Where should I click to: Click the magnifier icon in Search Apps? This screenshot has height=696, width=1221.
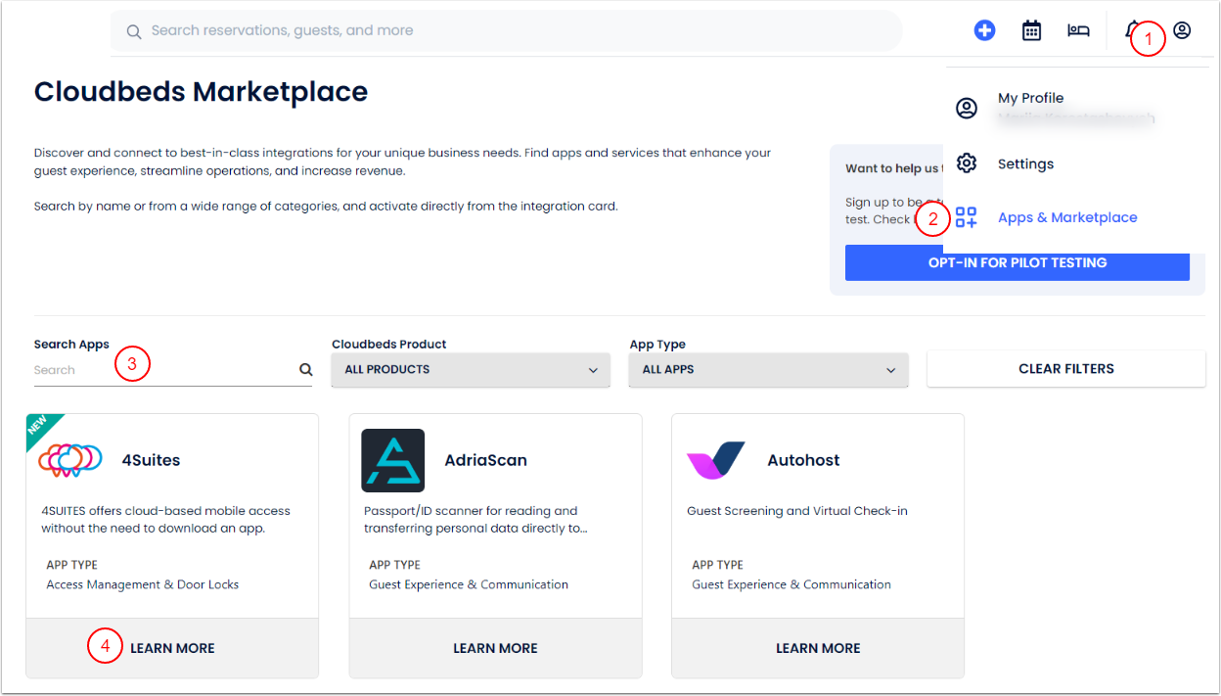coord(305,369)
